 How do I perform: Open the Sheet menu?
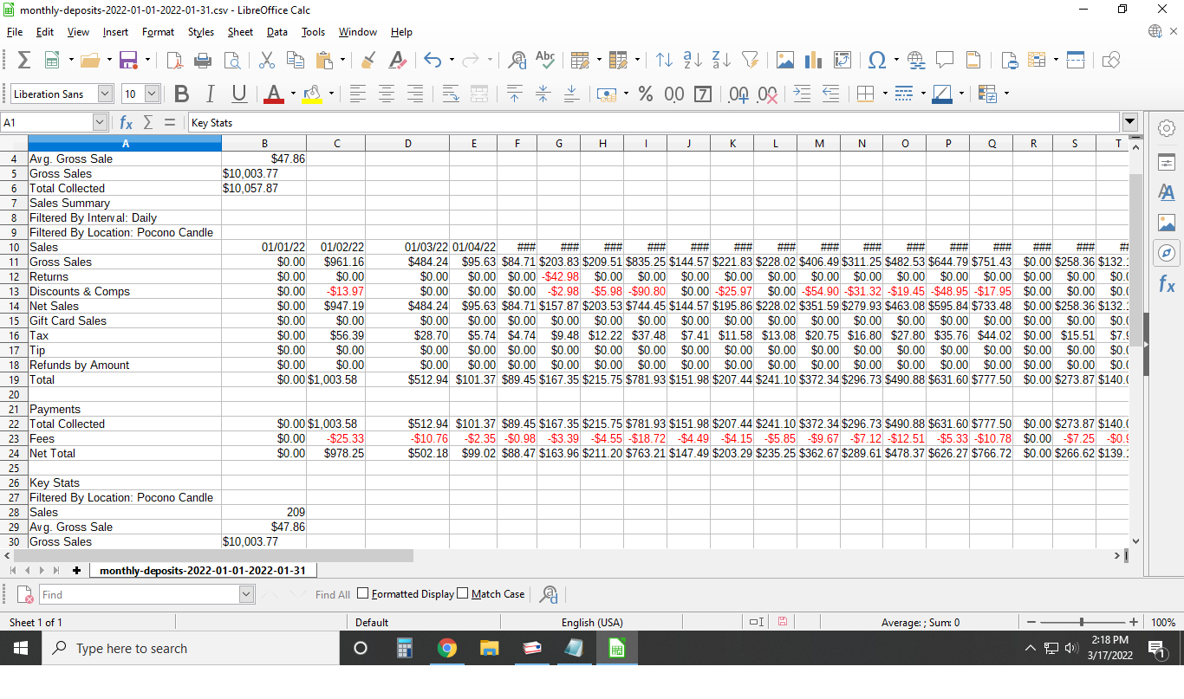pyautogui.click(x=240, y=32)
